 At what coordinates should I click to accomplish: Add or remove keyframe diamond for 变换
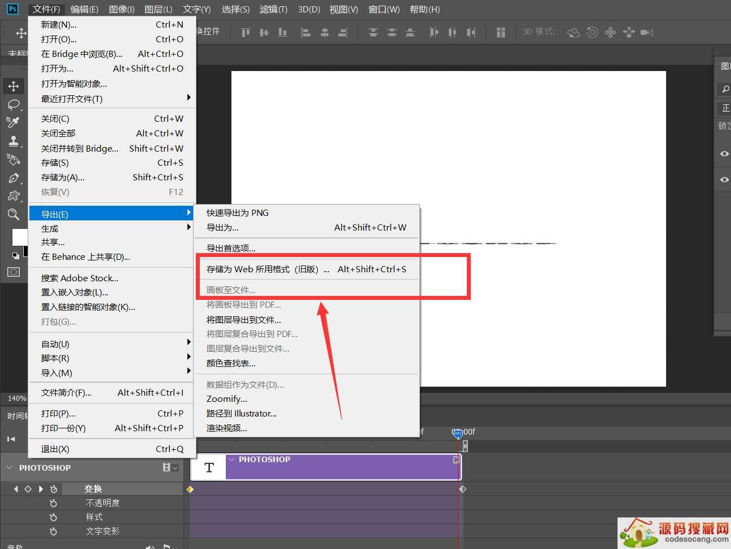click(x=28, y=489)
